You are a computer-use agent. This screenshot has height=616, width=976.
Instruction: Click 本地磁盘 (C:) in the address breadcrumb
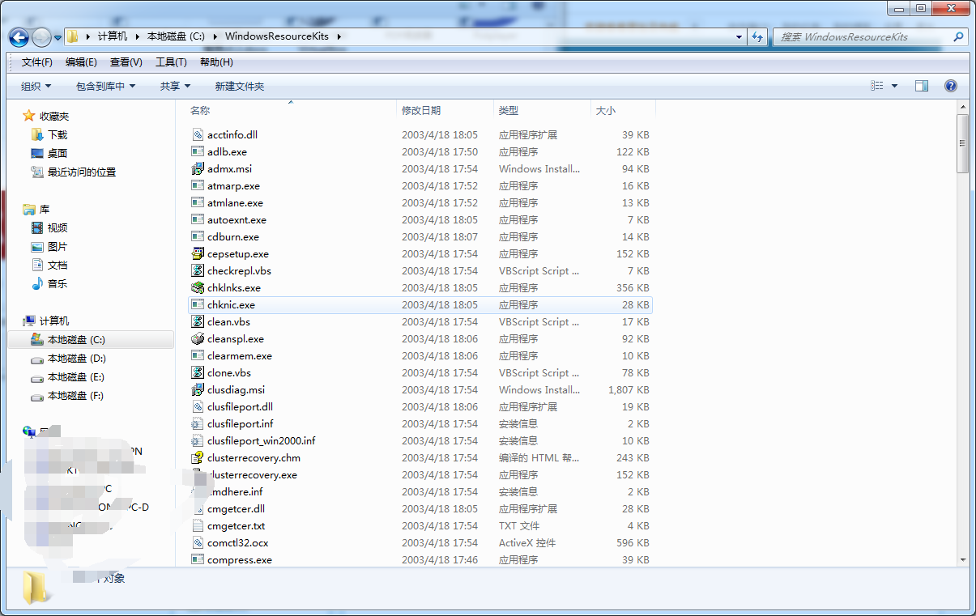tap(176, 36)
